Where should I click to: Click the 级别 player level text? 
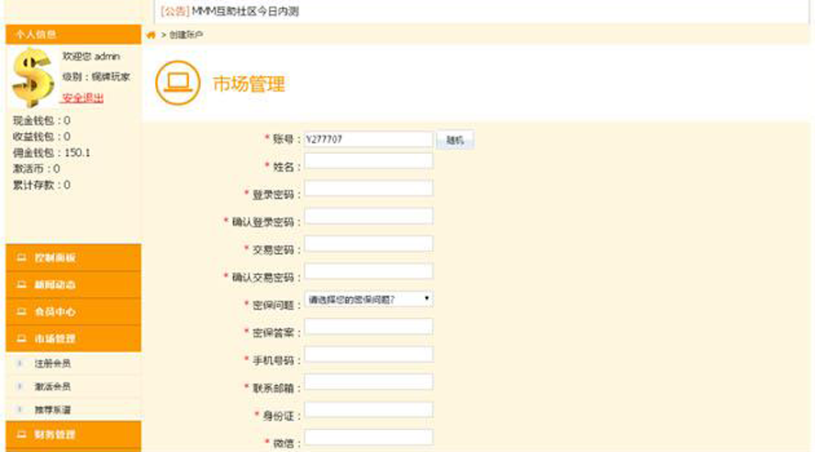point(96,77)
